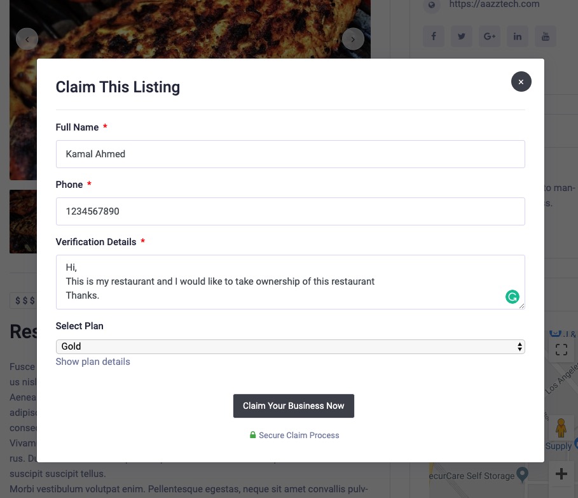Screen dimensions: 578x498
Task: Expand the Show plan details section
Action: point(93,362)
